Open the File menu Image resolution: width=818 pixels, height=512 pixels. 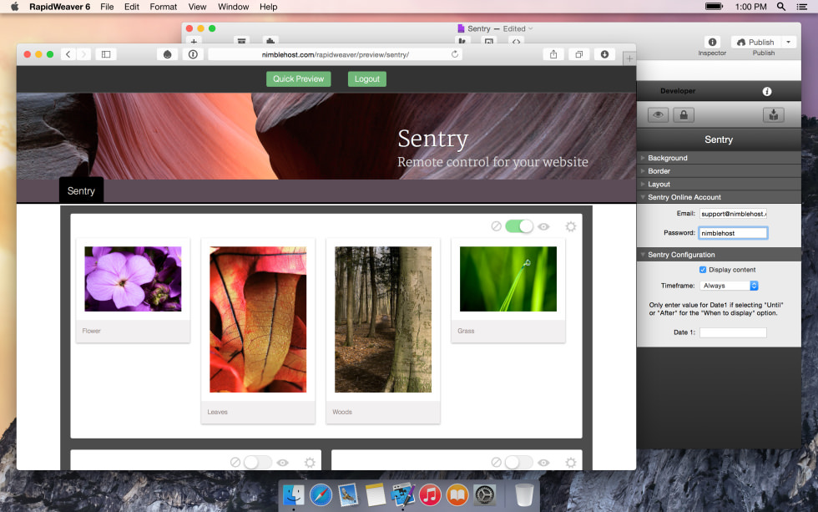pos(107,7)
